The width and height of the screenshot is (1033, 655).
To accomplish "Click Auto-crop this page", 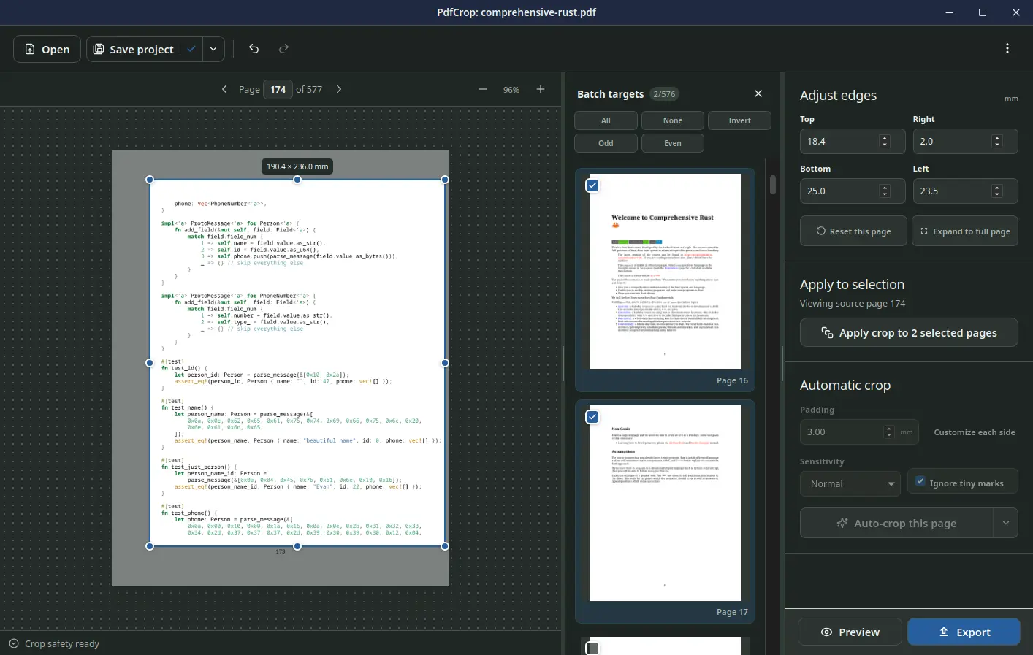I will (x=896, y=524).
